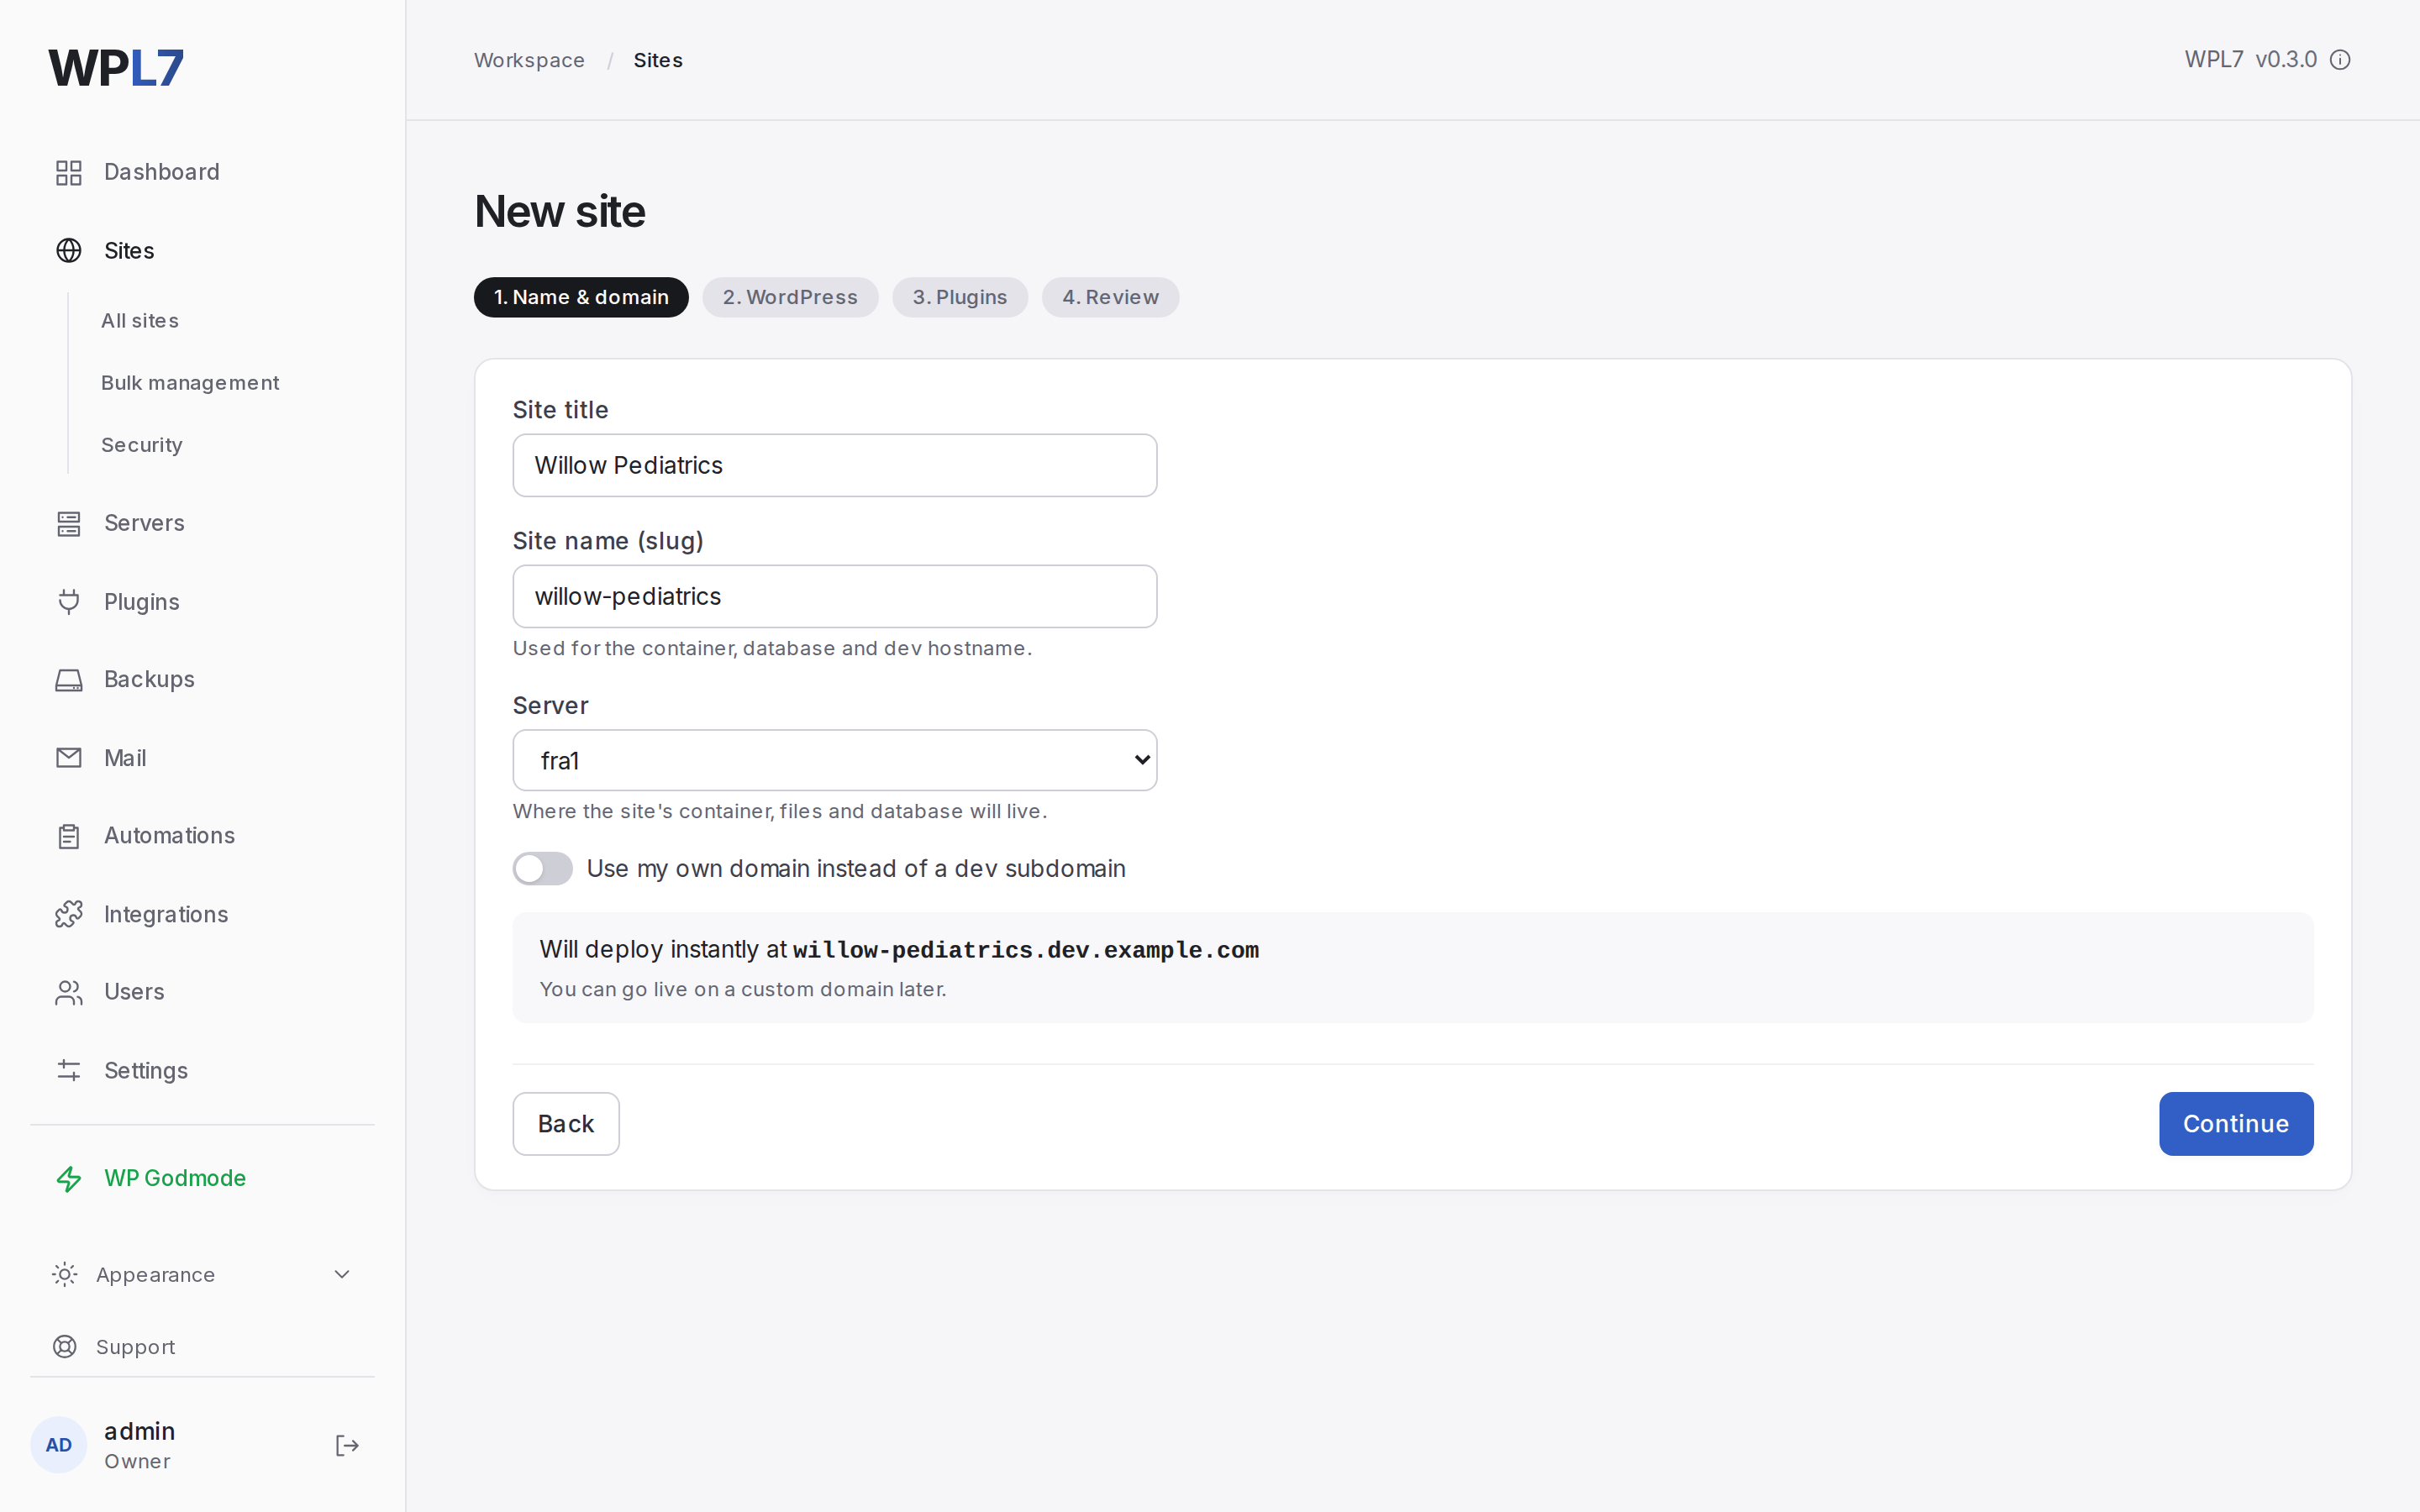Image resolution: width=2420 pixels, height=1512 pixels.
Task: Click the Backups drive icon
Action: tap(68, 679)
